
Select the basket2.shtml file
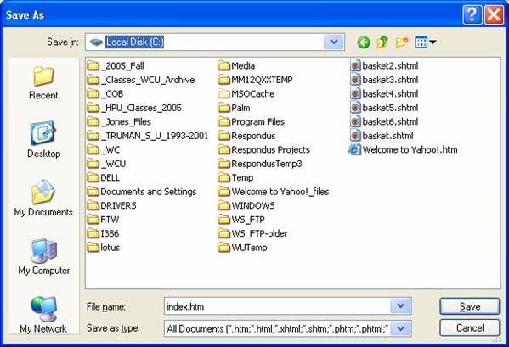coord(384,66)
